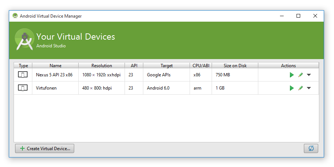Maximize the Android Virtual Device Manager window

(x=298, y=16)
